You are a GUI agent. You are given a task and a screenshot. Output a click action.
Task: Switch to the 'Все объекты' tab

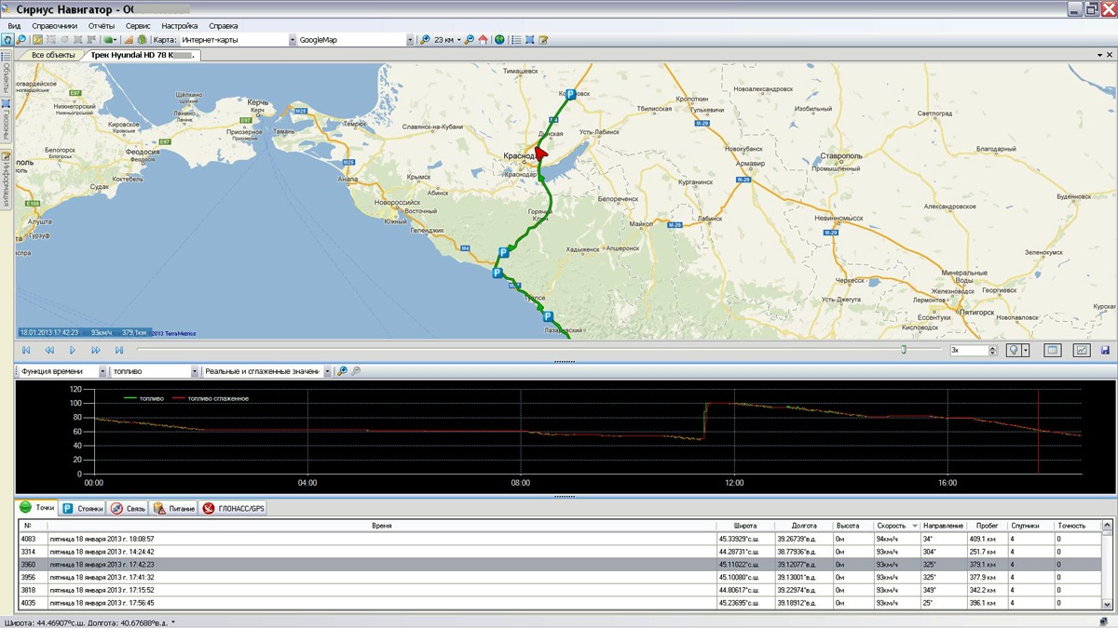pos(53,55)
